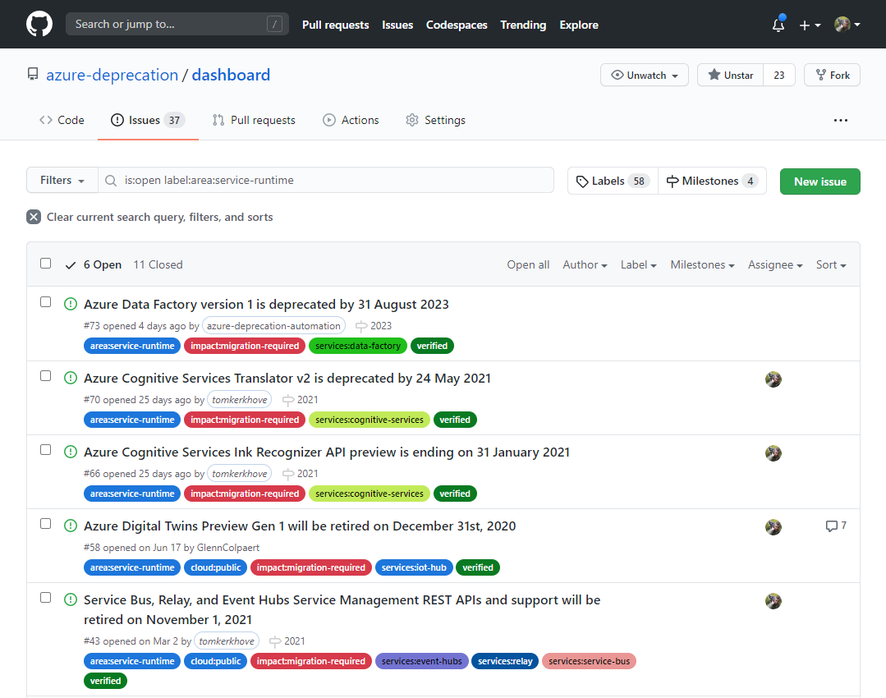Click the open issue icon for #73
The width and height of the screenshot is (886, 698).
click(x=70, y=304)
